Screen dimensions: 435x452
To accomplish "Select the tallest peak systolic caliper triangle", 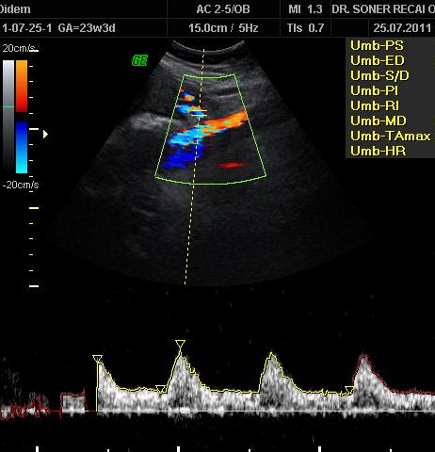I will (180, 344).
